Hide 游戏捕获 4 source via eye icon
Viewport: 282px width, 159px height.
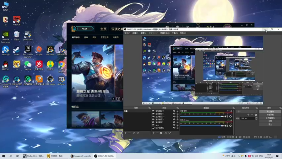[x=174, y=114]
